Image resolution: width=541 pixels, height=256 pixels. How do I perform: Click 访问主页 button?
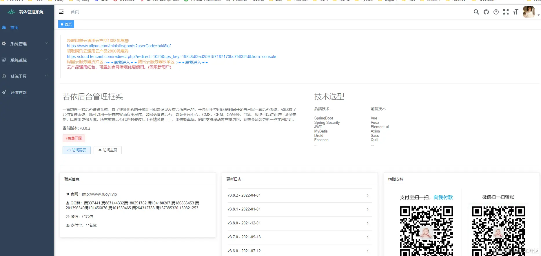click(x=108, y=150)
